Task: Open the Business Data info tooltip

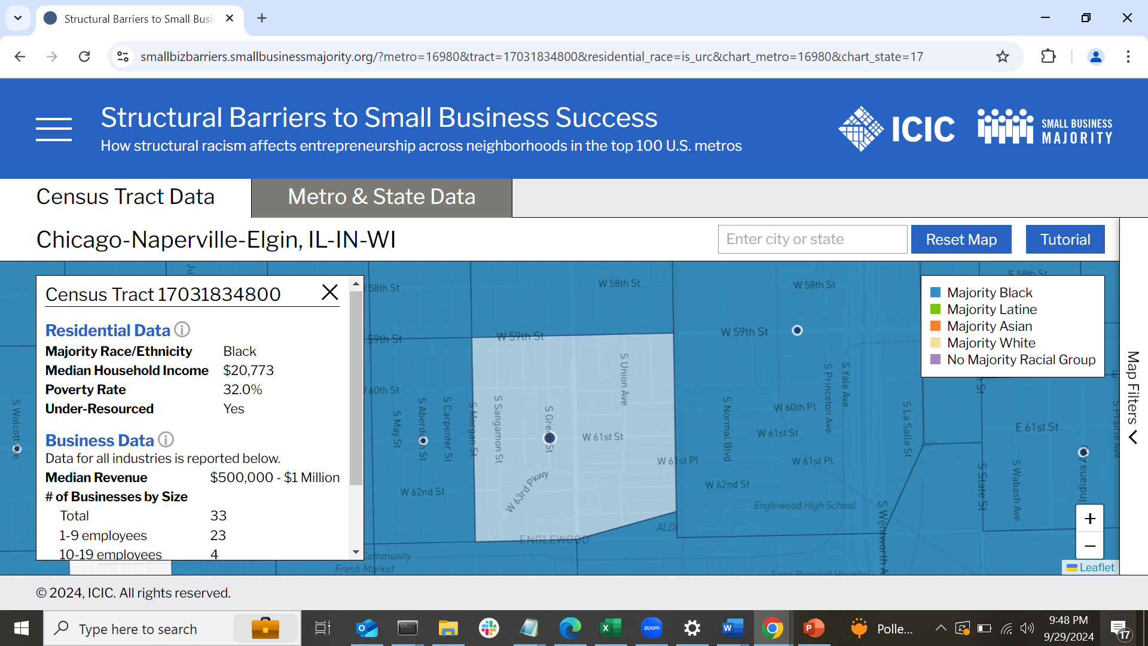Action: pos(166,440)
